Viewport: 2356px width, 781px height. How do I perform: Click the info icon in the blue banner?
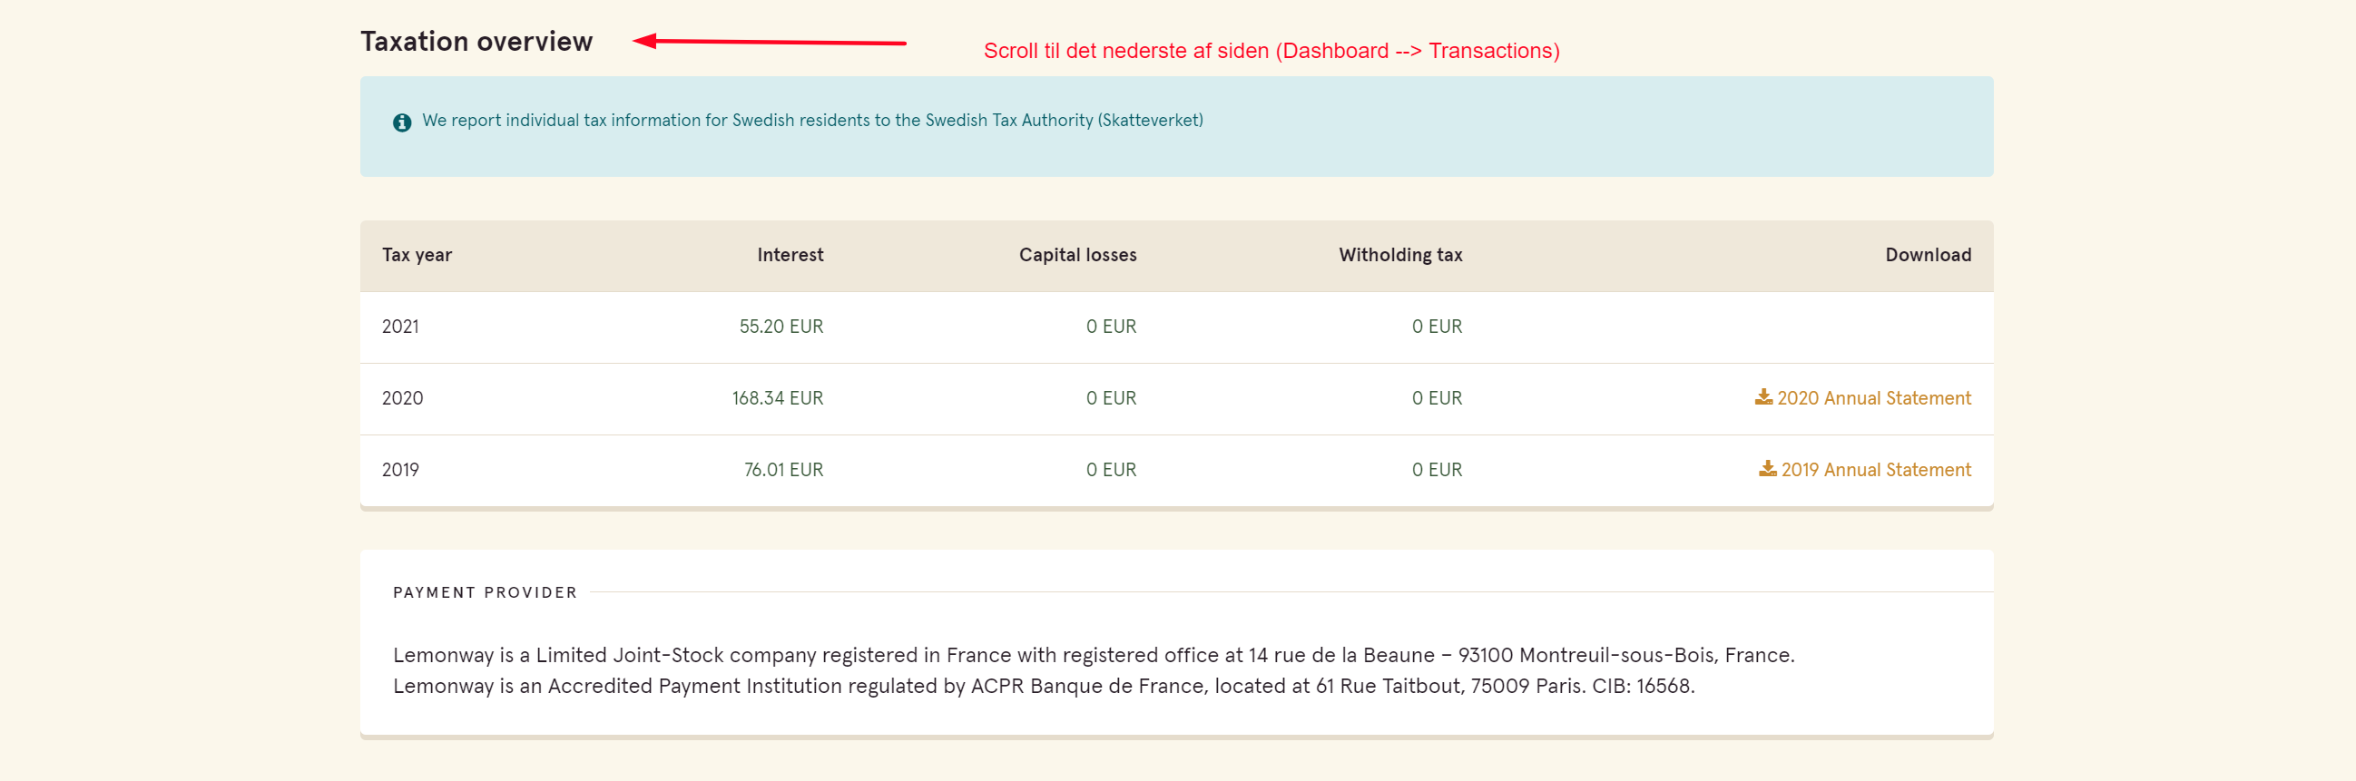click(x=401, y=122)
